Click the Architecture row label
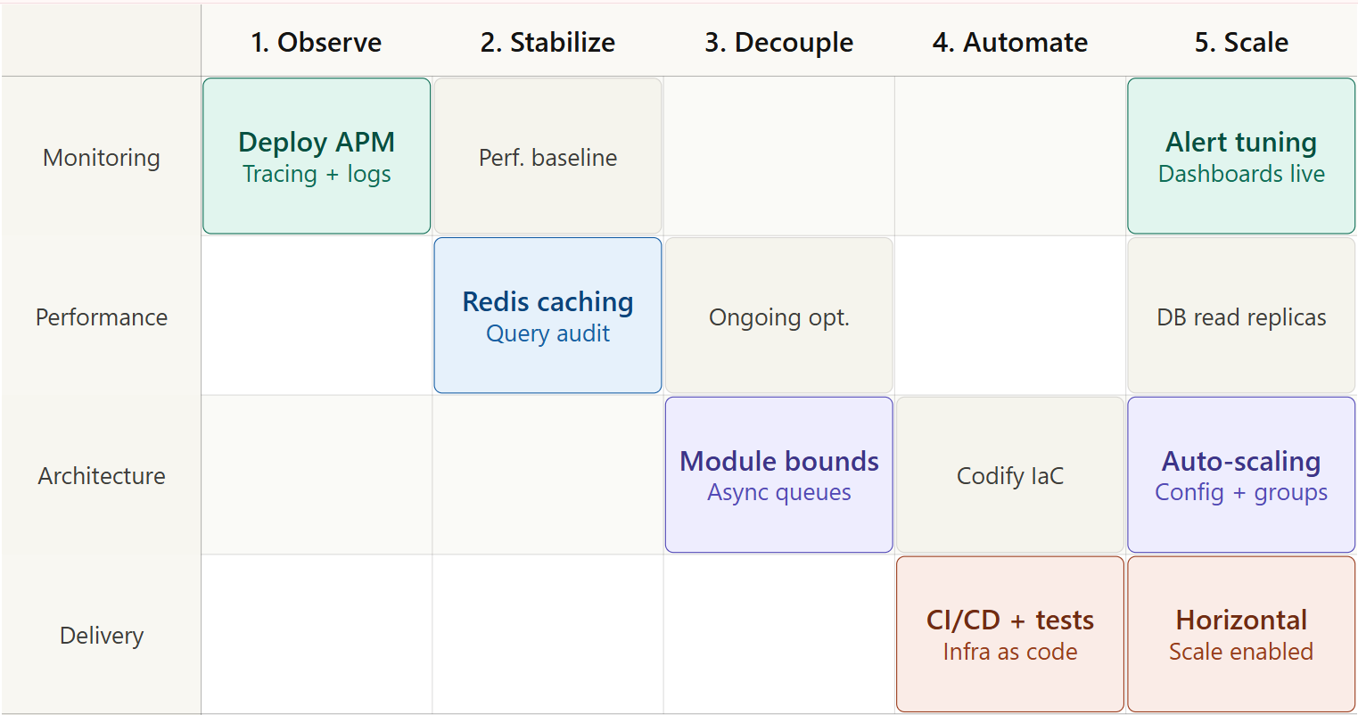The image size is (1358, 715). (102, 475)
